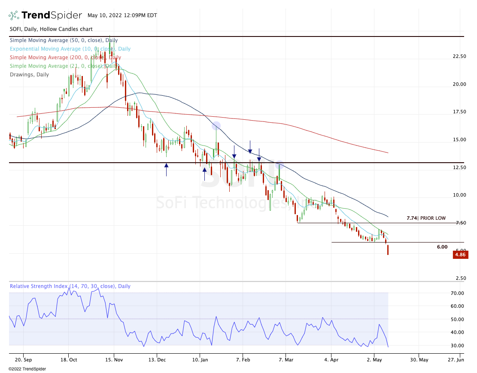Click the red 4.86 current price tag

pyautogui.click(x=460, y=255)
